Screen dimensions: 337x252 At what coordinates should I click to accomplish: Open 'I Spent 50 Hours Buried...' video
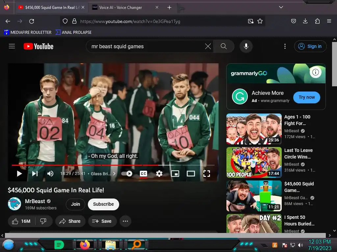[x=299, y=220]
